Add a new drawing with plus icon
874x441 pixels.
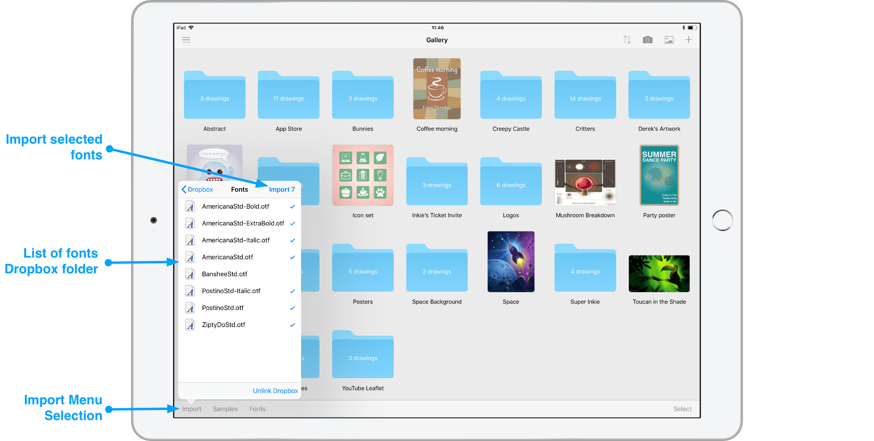coord(688,40)
